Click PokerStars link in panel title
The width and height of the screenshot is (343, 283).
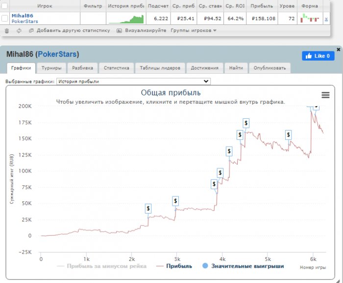pos(58,54)
